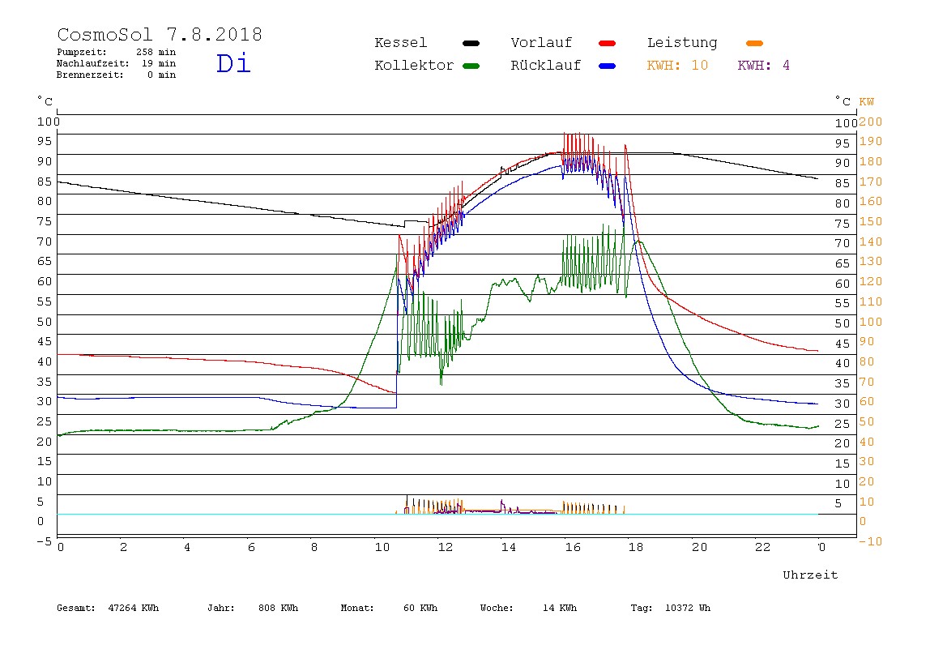This screenshot has width=930, height=658.
Task: Click hour '16' on the time axis
Action: coord(573,547)
